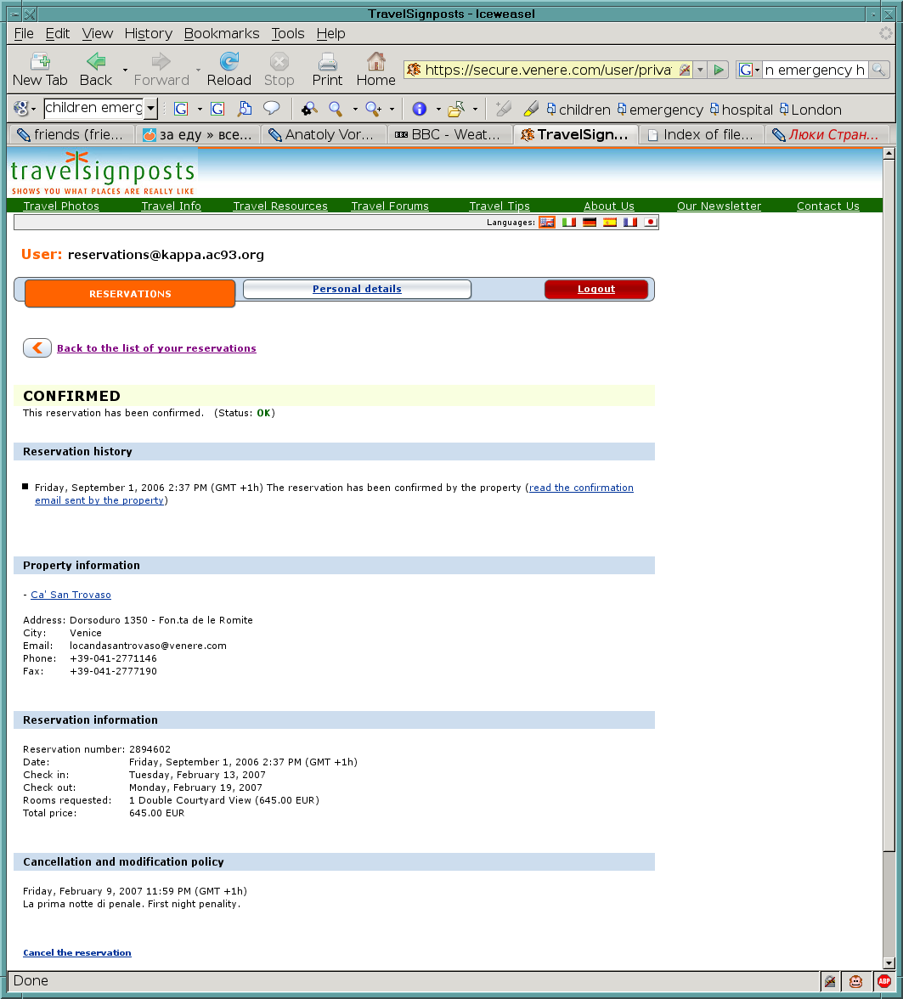Run the search with magnifier icon

[x=878, y=70]
